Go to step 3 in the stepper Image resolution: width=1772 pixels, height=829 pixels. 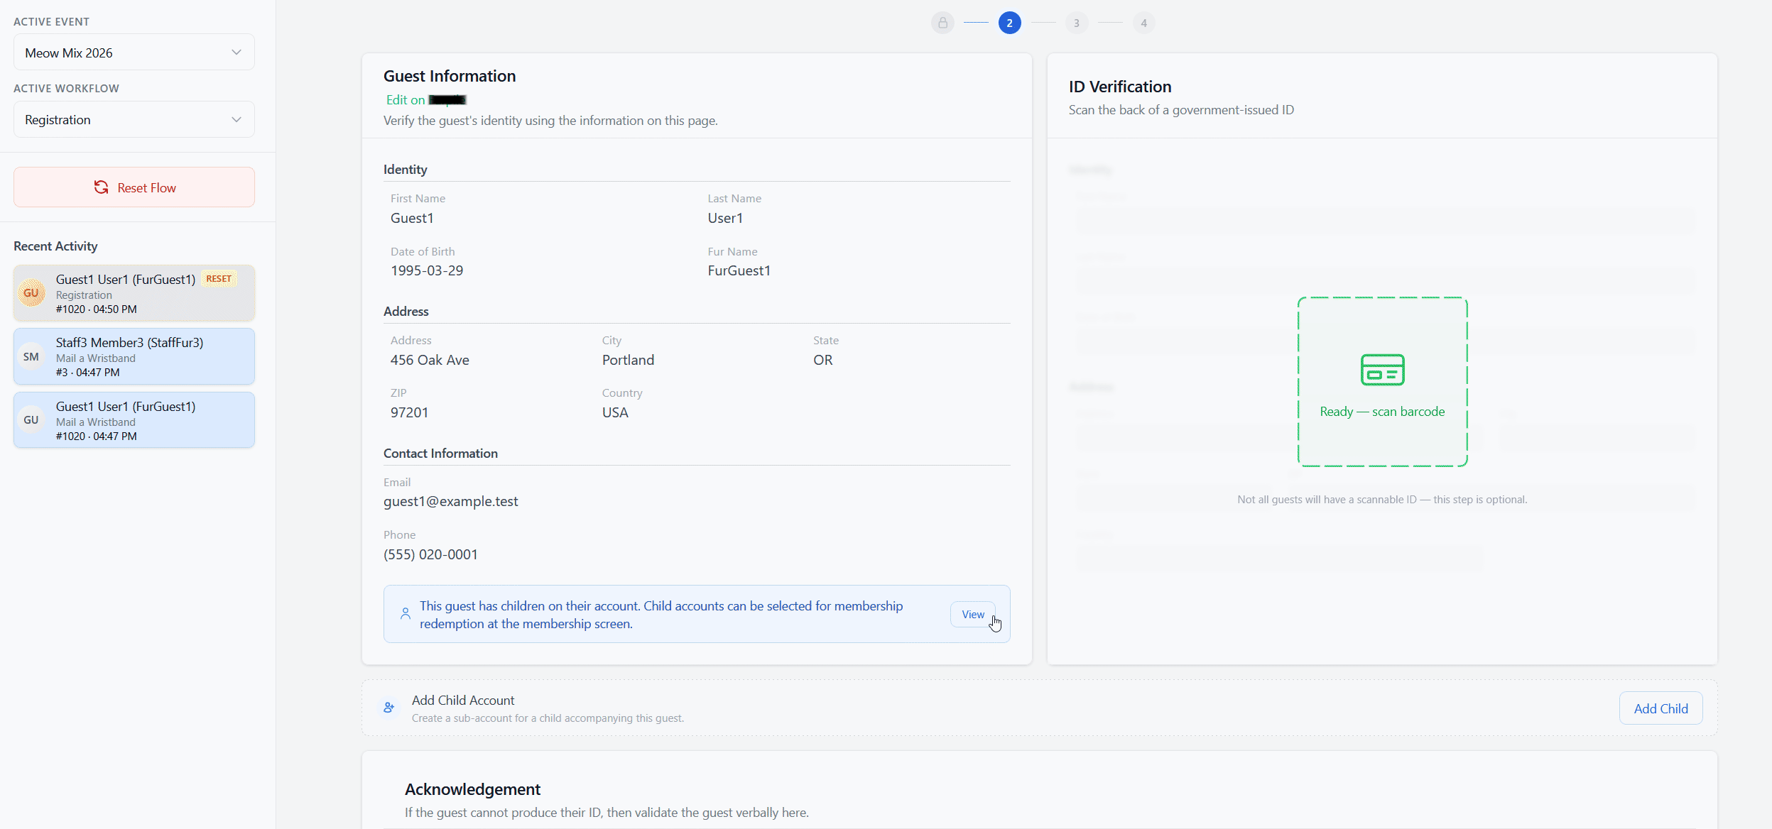point(1077,23)
